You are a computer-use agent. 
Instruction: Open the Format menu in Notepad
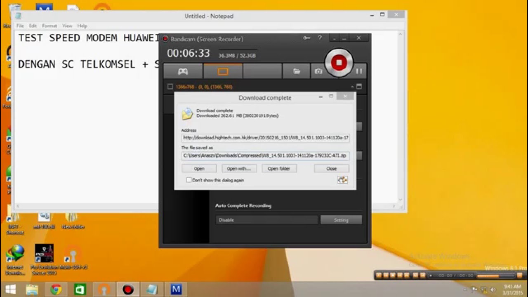click(49, 26)
